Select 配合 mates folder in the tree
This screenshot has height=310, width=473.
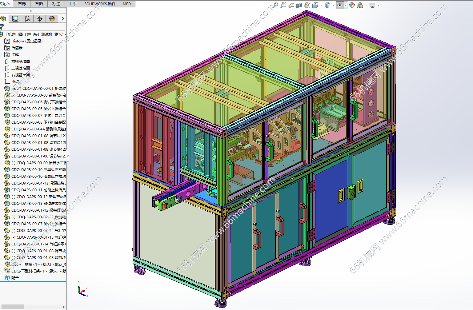click(x=15, y=278)
